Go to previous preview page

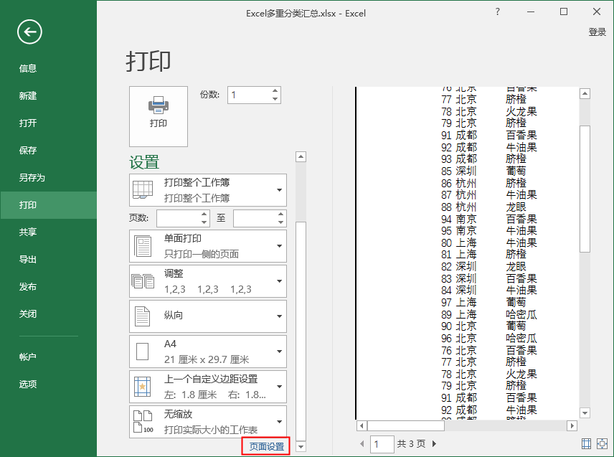coord(362,443)
